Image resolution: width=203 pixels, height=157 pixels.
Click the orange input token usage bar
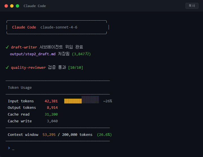point(81,100)
